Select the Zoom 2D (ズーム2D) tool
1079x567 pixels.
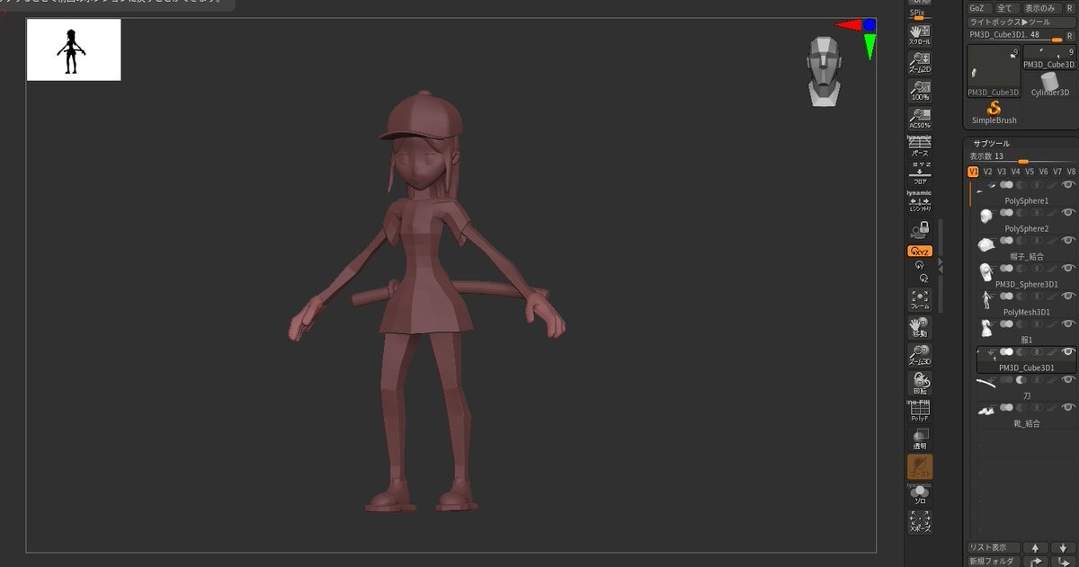click(920, 62)
